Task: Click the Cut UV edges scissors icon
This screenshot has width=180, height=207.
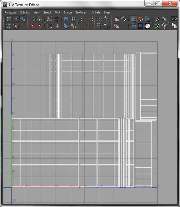Action: (49, 19)
